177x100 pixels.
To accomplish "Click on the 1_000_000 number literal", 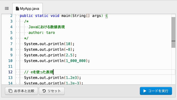I will pos(76,61).
